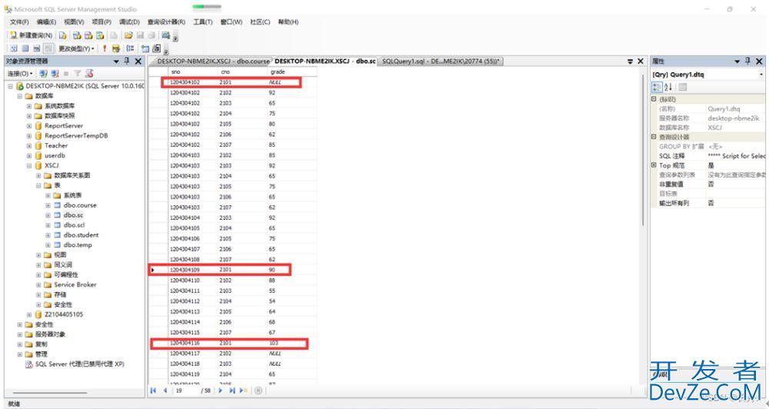The height and width of the screenshot is (409, 769).
Task: Close the Object Explorer panel
Action: tap(138, 61)
